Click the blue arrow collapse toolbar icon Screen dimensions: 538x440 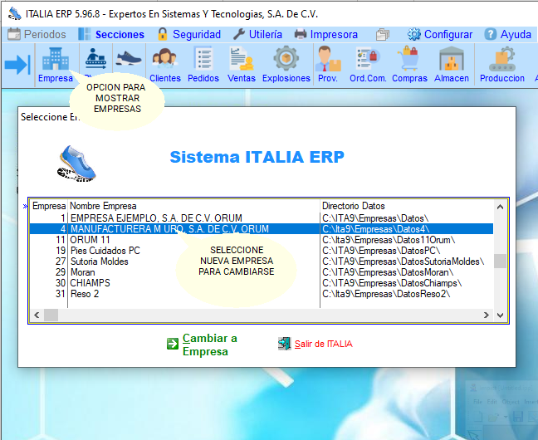(x=17, y=64)
